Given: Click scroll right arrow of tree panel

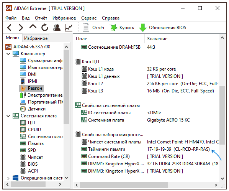Looking at the screenshot, I should (60, 184).
